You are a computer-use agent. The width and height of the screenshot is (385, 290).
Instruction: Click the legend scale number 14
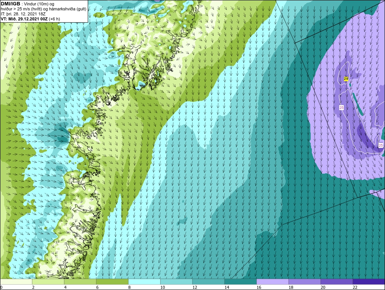coord(227,287)
